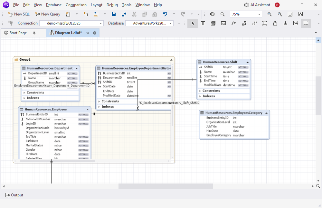Click the Copy icon in toolbar

pyautogui.click(x=144, y=14)
